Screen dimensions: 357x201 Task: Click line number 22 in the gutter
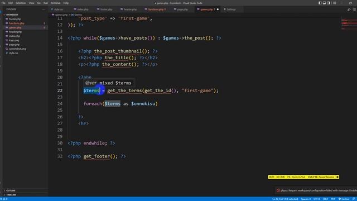coord(60,90)
